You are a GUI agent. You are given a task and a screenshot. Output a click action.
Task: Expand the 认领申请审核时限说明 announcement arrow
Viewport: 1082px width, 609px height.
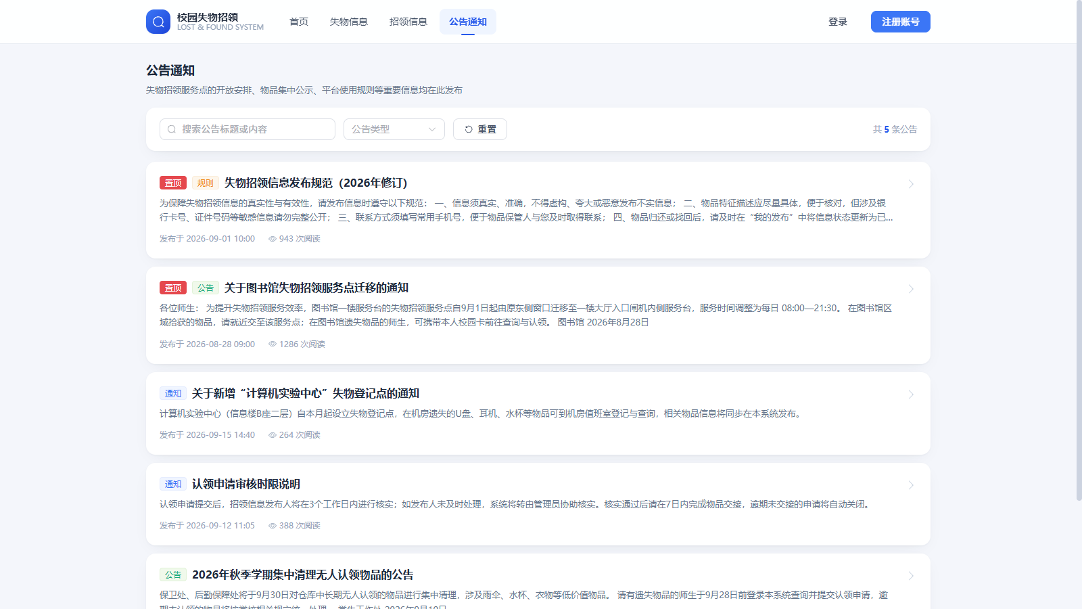(911, 485)
